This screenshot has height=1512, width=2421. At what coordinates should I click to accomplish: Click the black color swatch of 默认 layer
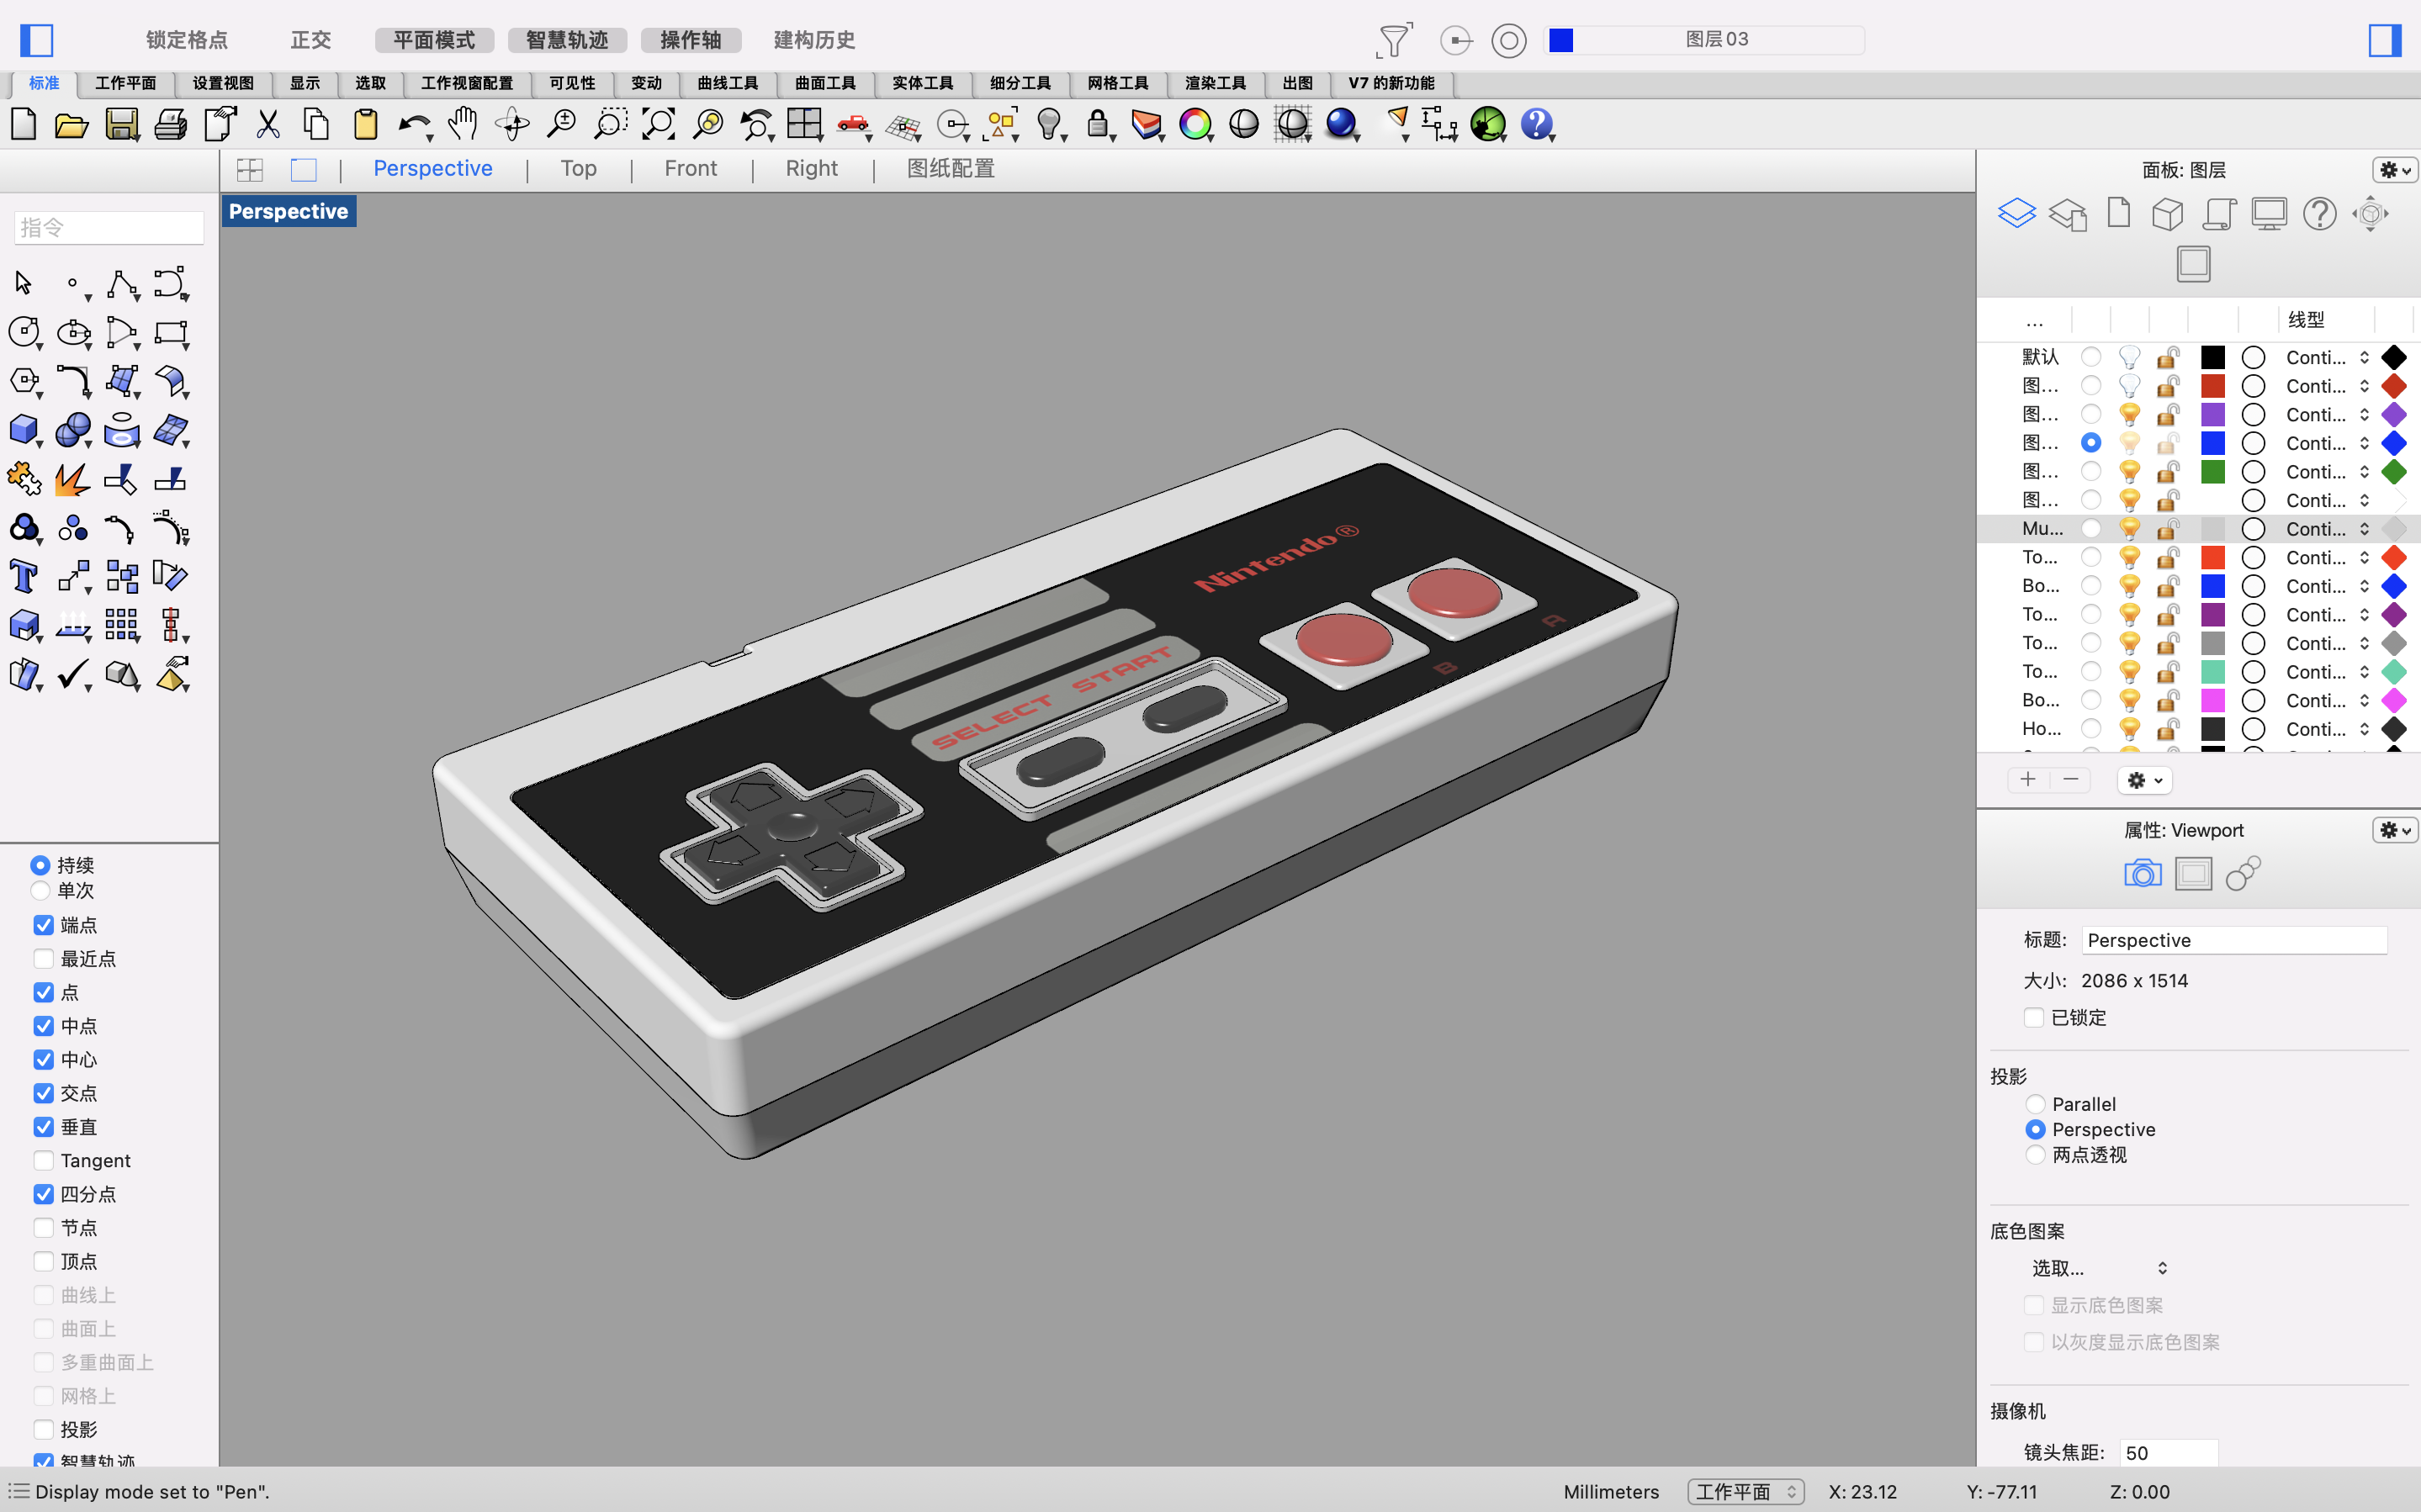(2213, 357)
